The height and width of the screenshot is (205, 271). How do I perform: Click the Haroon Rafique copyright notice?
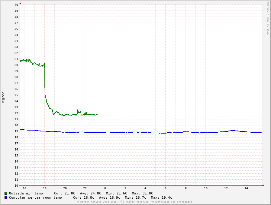point(135,202)
